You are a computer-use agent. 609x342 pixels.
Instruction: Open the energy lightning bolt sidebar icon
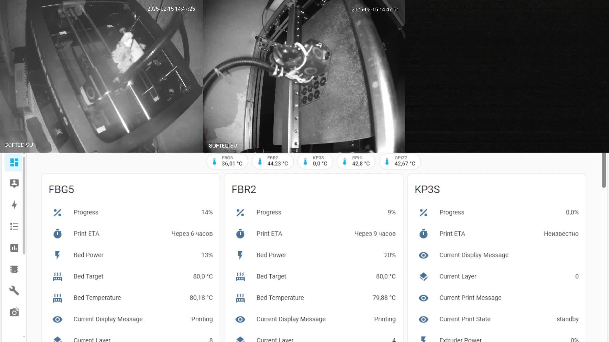tap(14, 205)
